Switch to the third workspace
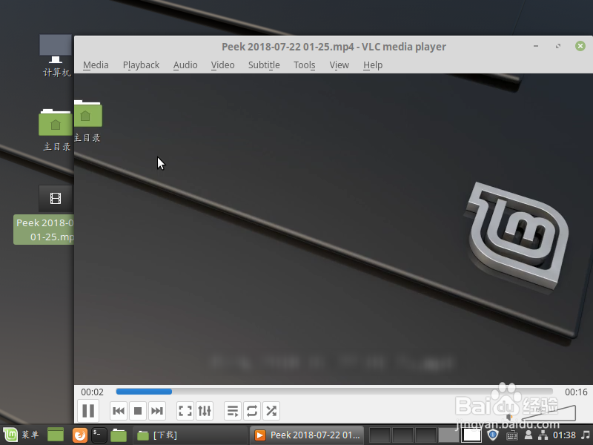The height and width of the screenshot is (445, 593). [x=425, y=435]
